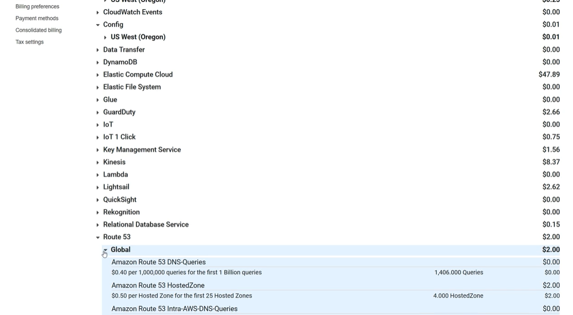Select the CloudWatch Events label
The height and width of the screenshot is (315, 573).
click(x=132, y=12)
